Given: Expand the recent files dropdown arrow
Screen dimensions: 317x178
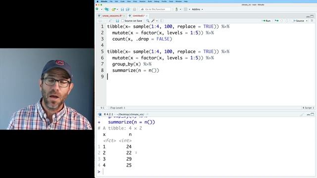Looking at the screenshot, I should (117, 9).
